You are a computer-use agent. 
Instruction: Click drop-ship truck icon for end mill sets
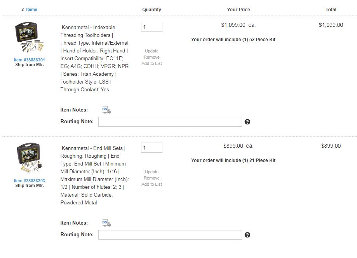(x=106, y=223)
